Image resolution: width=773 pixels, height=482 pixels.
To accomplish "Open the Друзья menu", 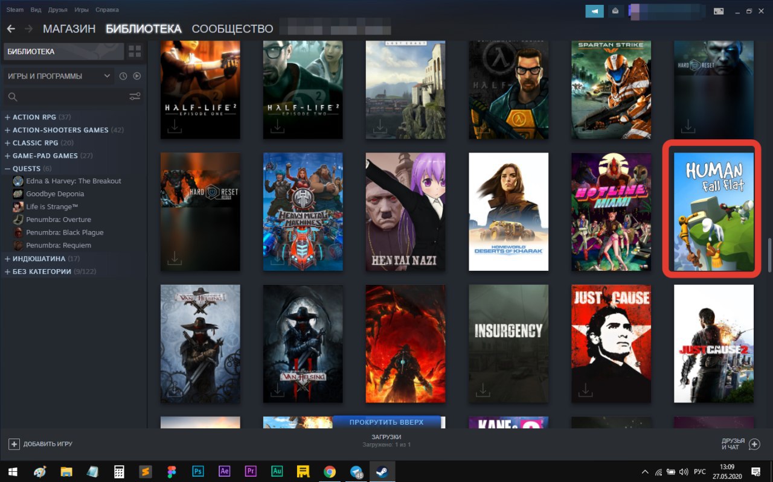I will tap(57, 10).
